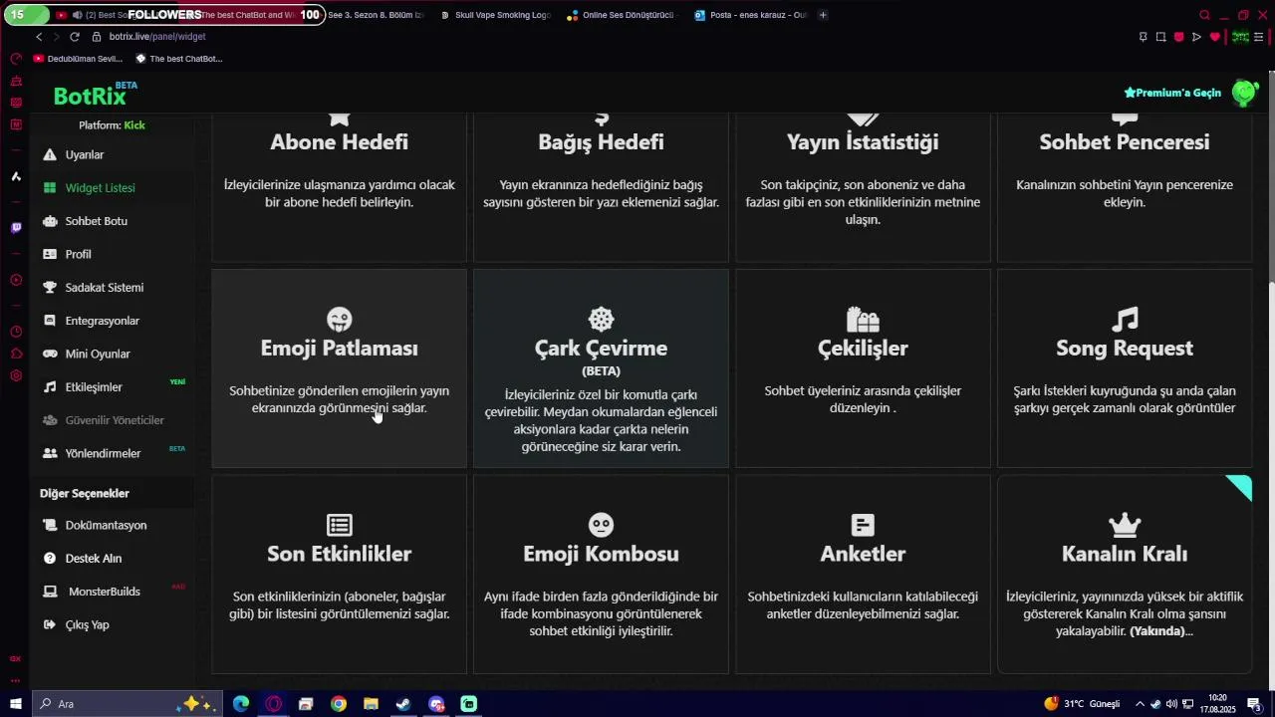Open Güvenilir Yöneticiler in the sidebar

pyautogui.click(x=115, y=420)
